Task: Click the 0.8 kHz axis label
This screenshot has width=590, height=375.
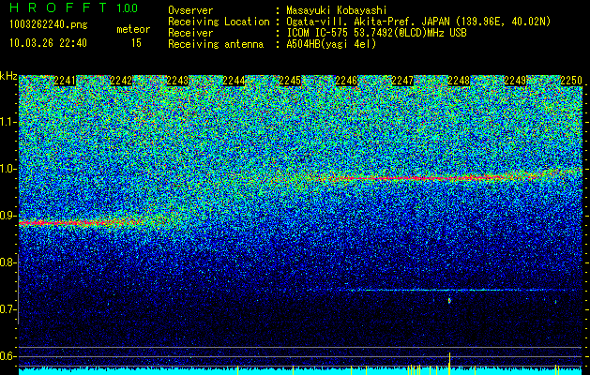Action: [8, 262]
